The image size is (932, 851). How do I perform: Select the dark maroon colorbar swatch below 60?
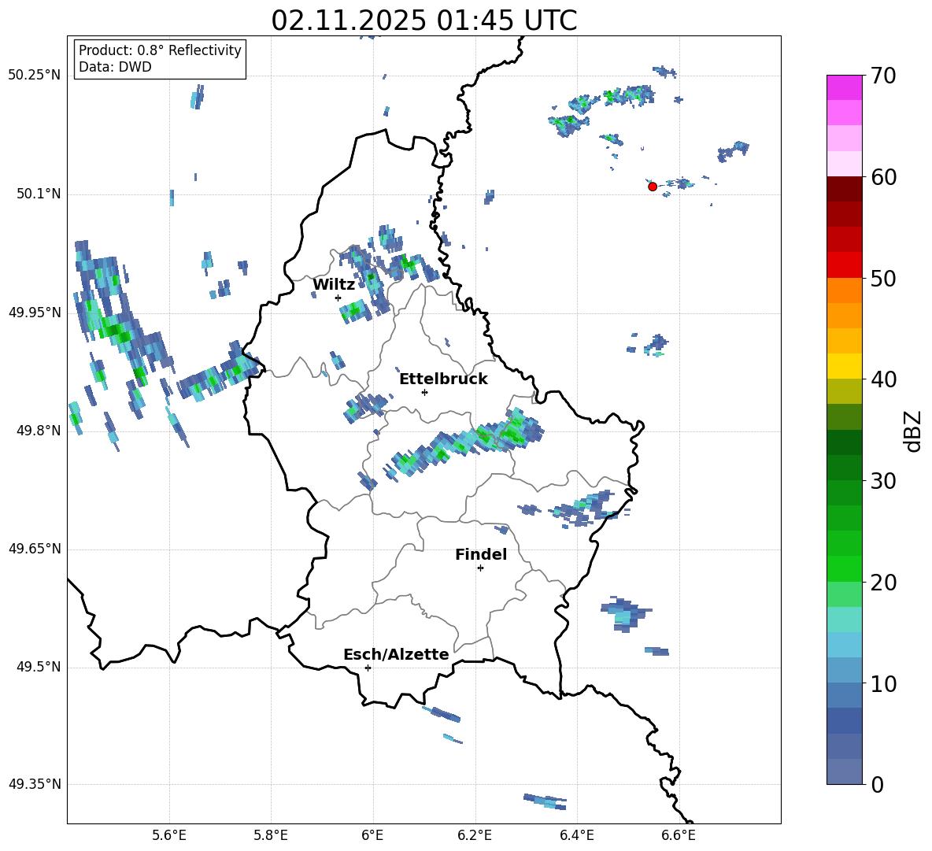pos(845,189)
